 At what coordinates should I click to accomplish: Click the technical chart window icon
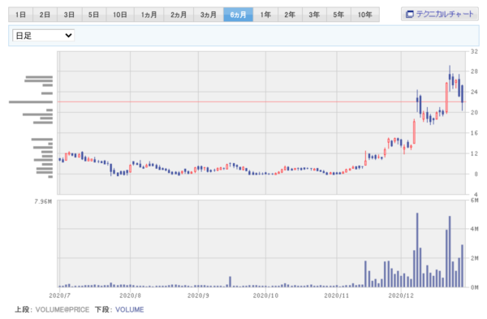pos(410,15)
